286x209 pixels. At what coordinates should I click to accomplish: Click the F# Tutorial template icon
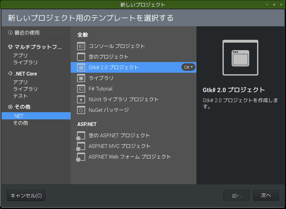pos(81,89)
